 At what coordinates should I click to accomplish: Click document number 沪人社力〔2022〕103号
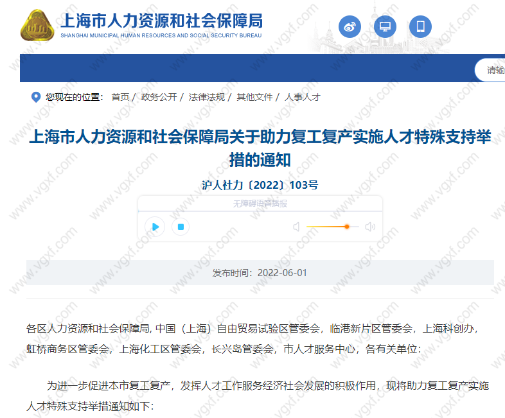pyautogui.click(x=260, y=185)
